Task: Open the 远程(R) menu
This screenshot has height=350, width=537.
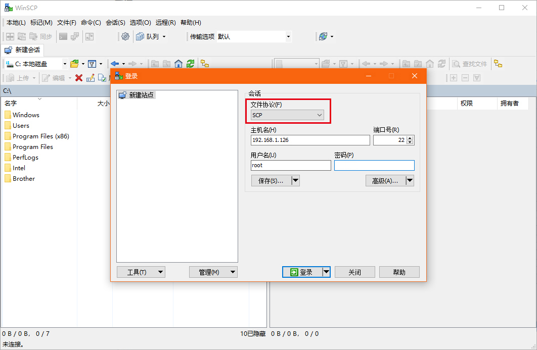Action: click(166, 23)
